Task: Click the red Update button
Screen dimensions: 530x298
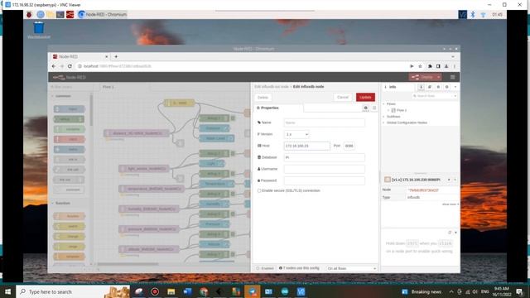Action: tap(365, 98)
